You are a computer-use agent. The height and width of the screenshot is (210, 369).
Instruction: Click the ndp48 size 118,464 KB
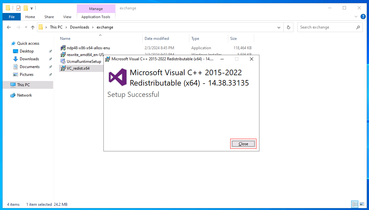coord(243,48)
